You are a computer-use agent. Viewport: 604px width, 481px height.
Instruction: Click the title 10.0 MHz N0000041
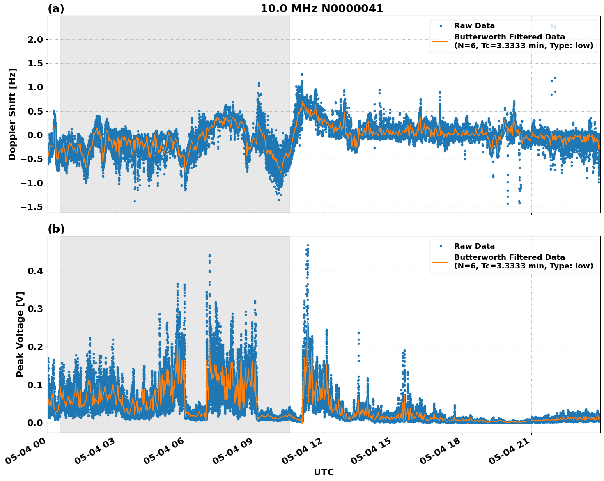(x=322, y=8)
